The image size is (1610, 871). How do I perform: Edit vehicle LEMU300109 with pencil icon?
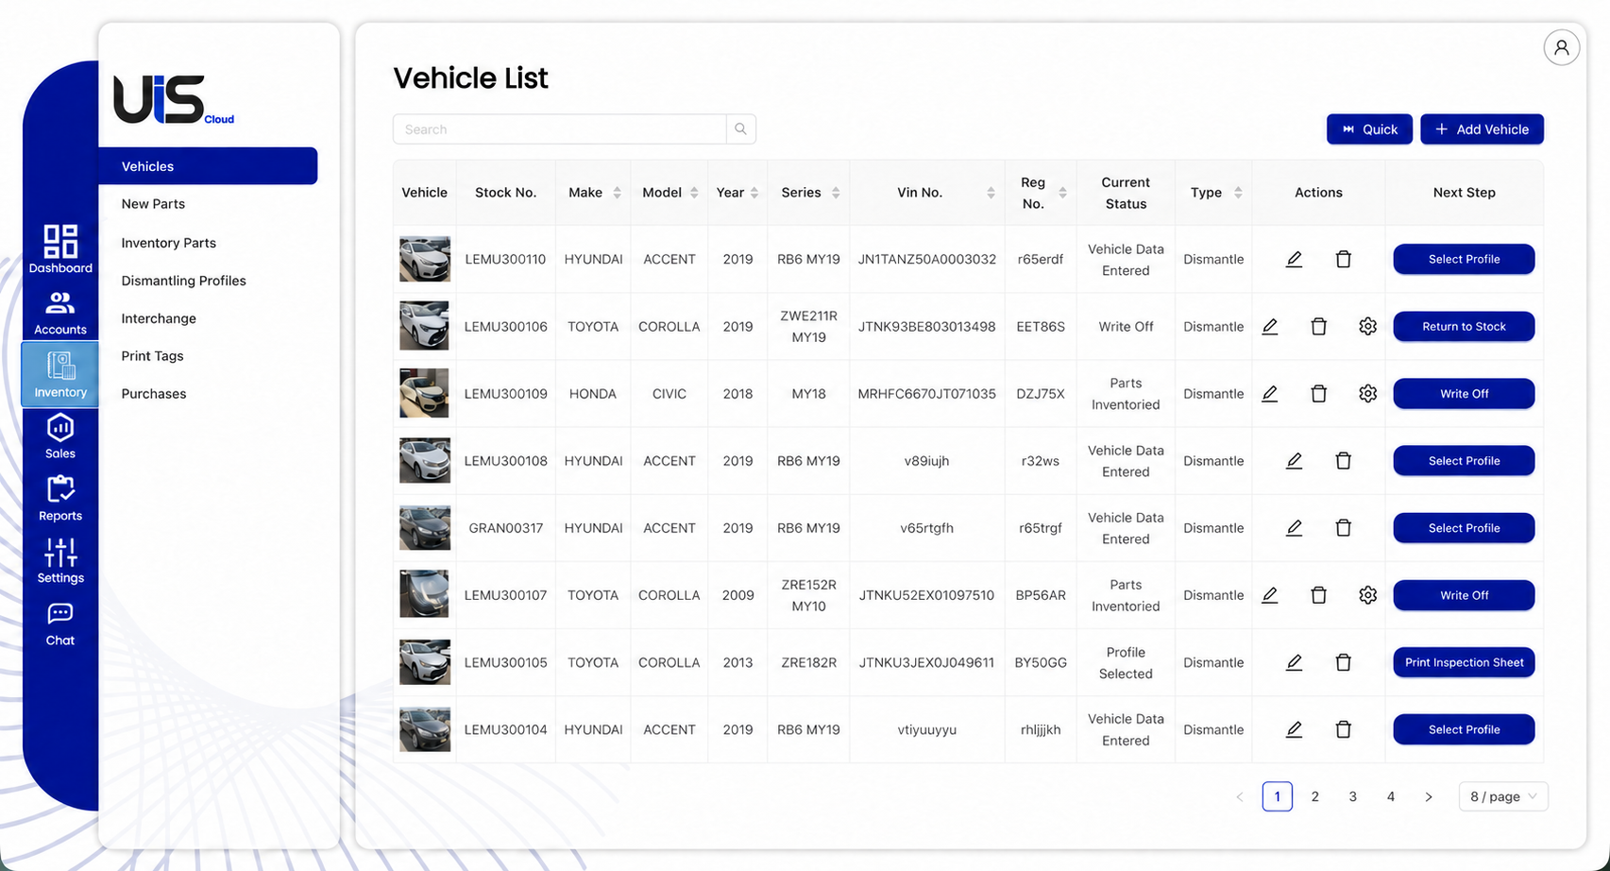pyautogui.click(x=1270, y=394)
